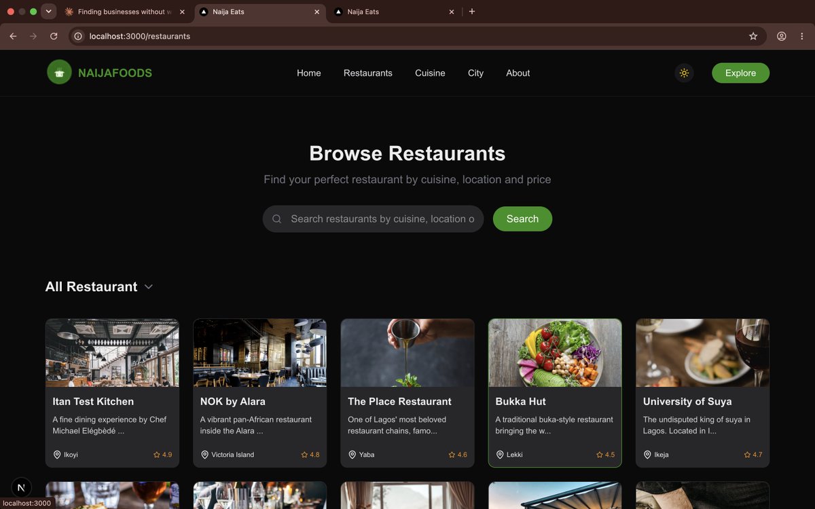Viewport: 815px width, 509px height.
Task: Click the browser forward arrow
Action: coord(33,36)
